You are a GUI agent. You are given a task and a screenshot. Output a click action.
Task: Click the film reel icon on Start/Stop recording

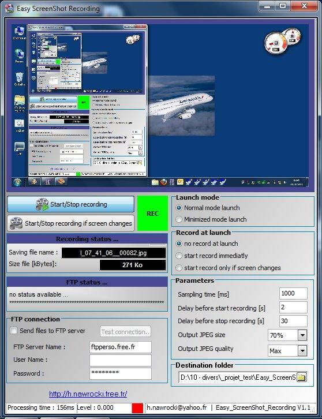coord(42,204)
